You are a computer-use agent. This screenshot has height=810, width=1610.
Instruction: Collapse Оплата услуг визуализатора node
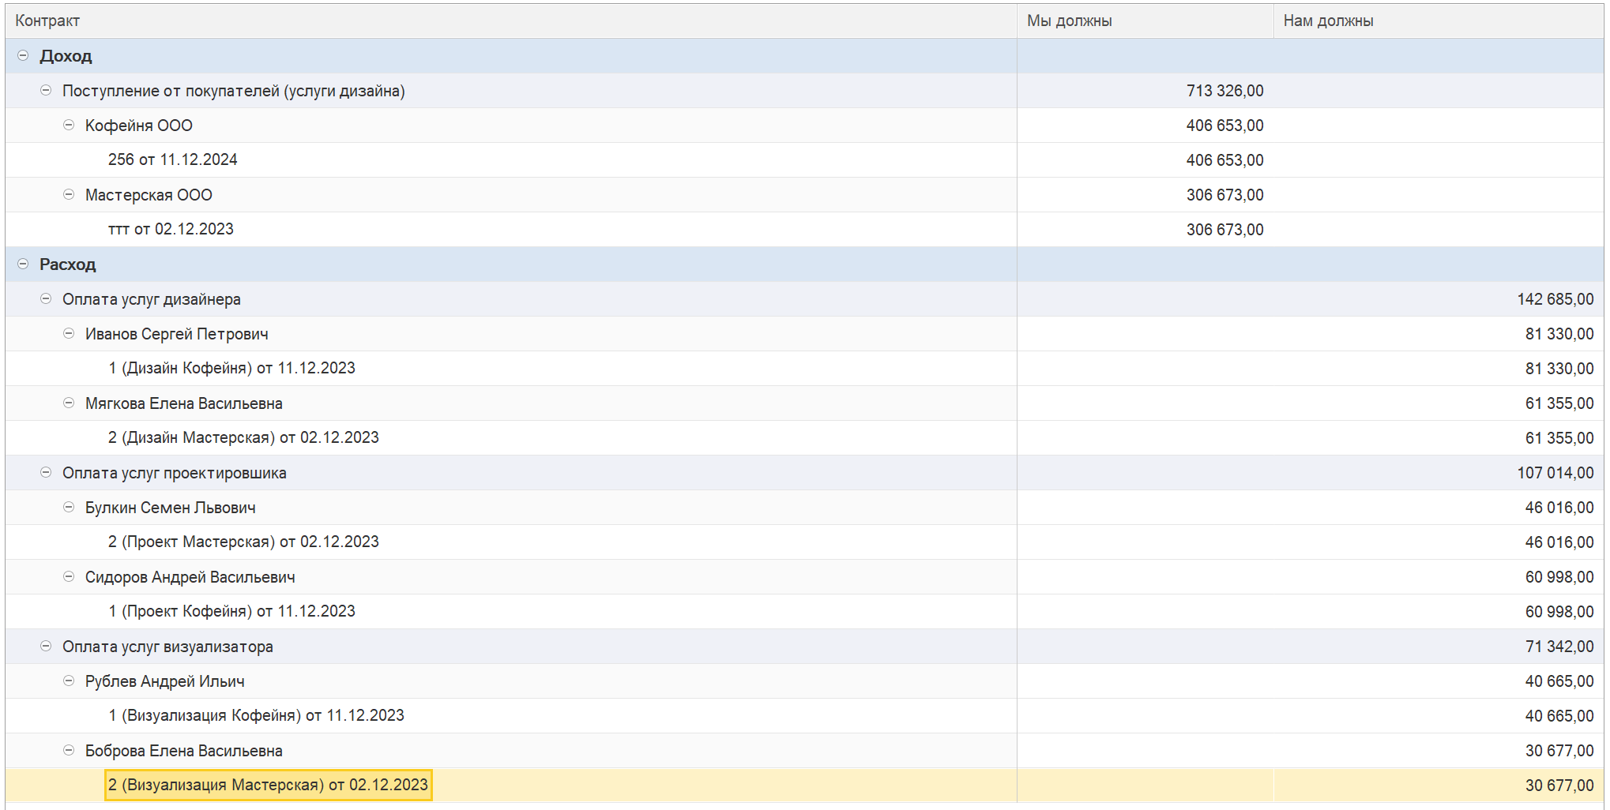pos(46,646)
